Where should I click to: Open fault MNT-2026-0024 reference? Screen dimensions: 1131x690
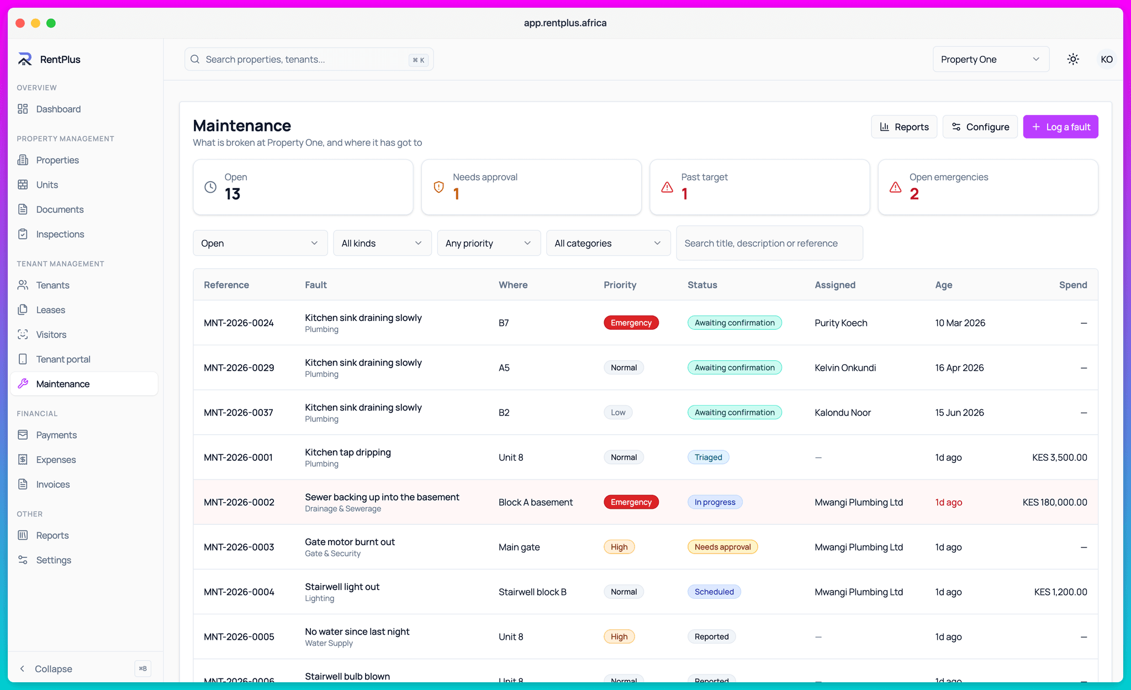[x=239, y=323]
